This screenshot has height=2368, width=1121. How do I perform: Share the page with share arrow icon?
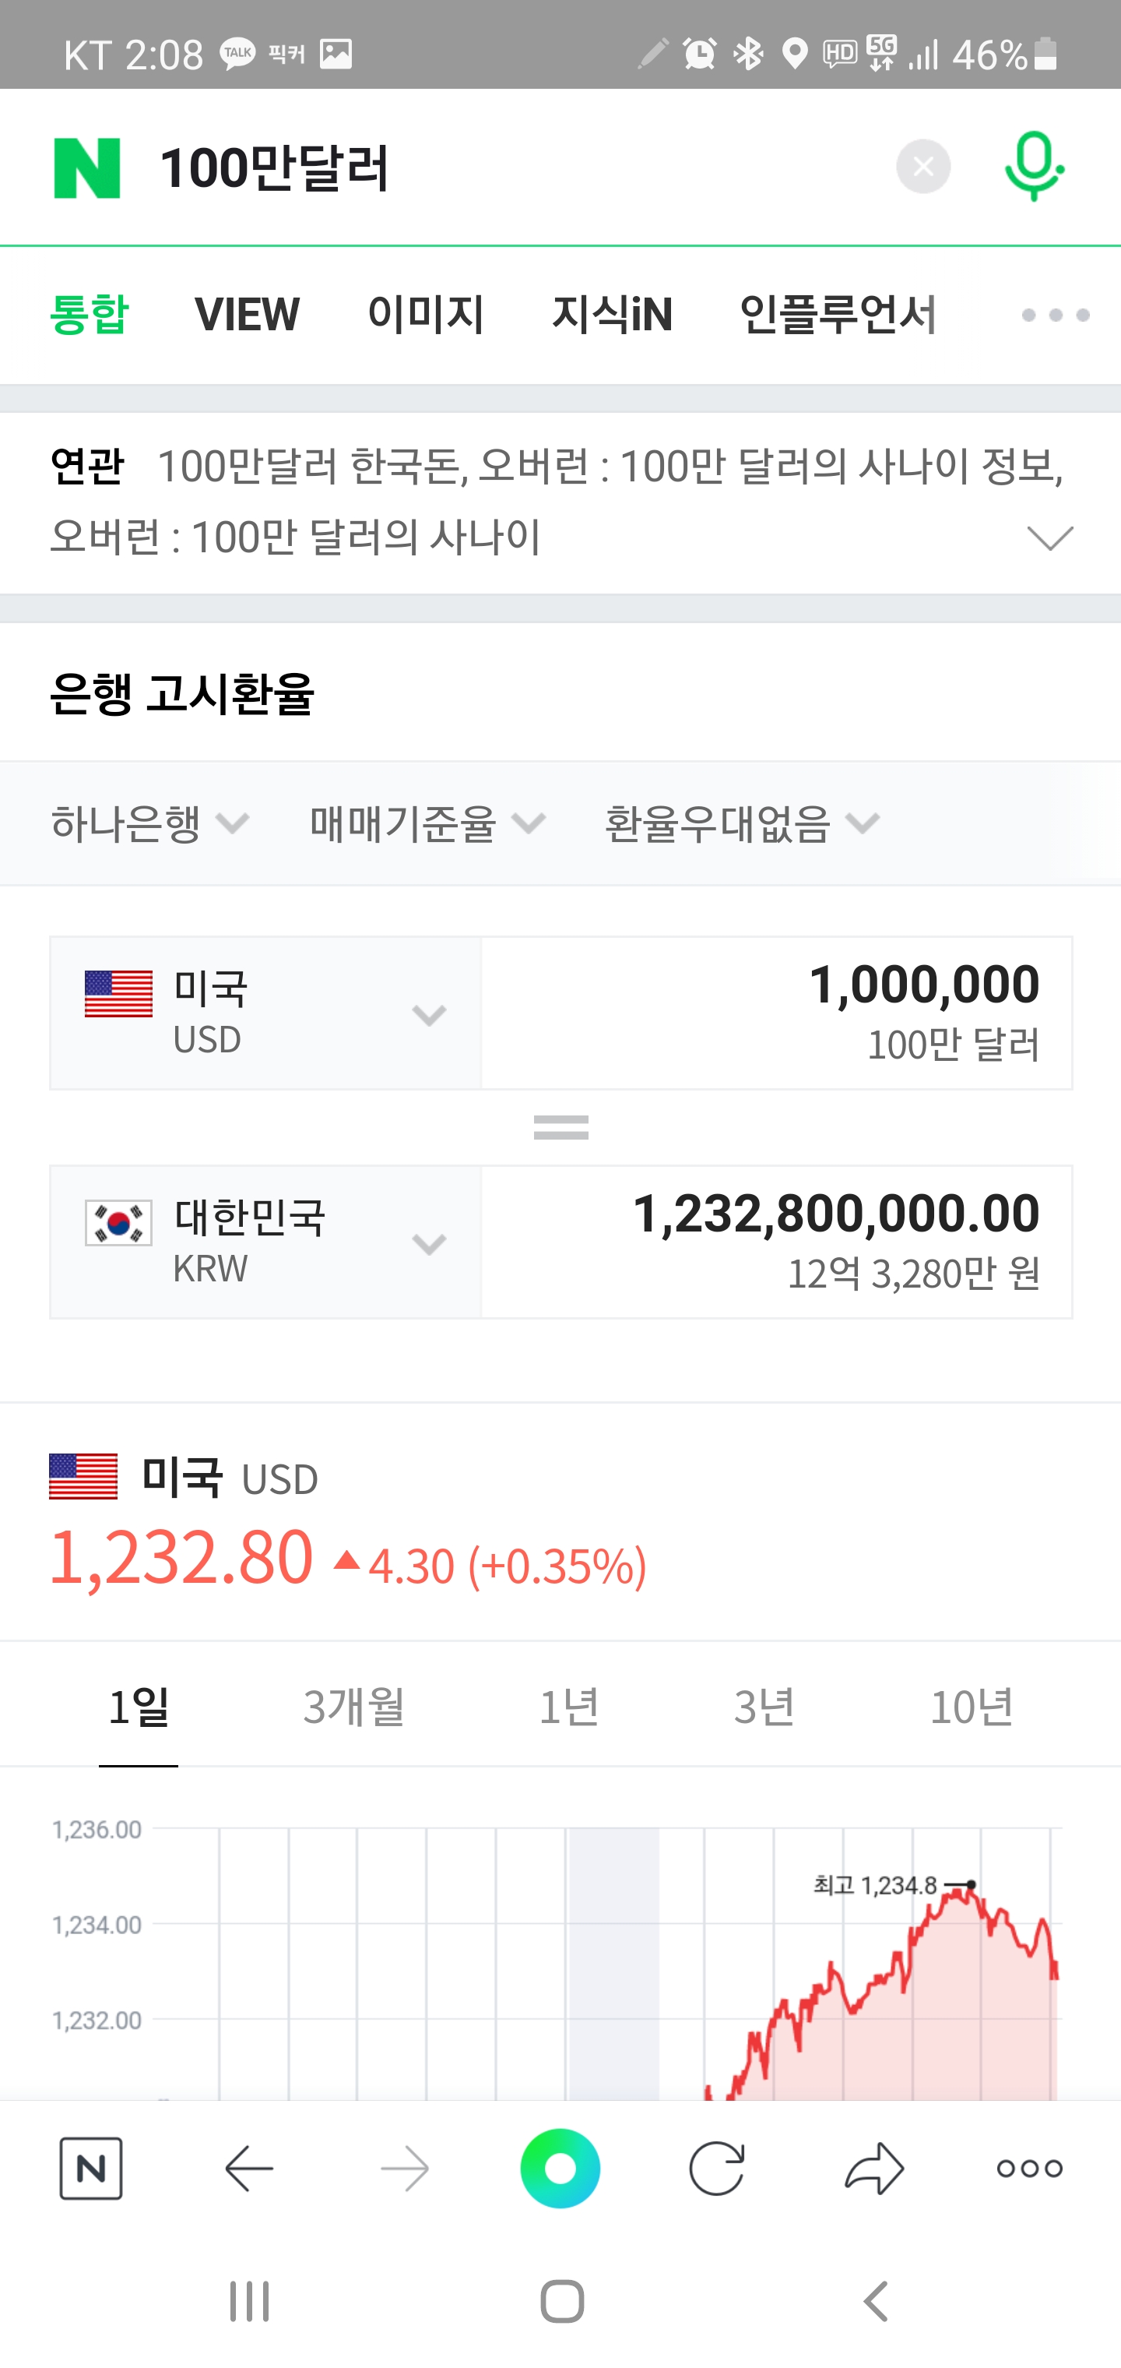point(873,2169)
